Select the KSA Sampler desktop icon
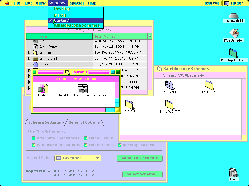249x186 pixels. 234,33
